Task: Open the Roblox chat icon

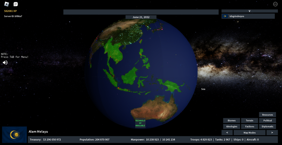Action: pos(16,4)
